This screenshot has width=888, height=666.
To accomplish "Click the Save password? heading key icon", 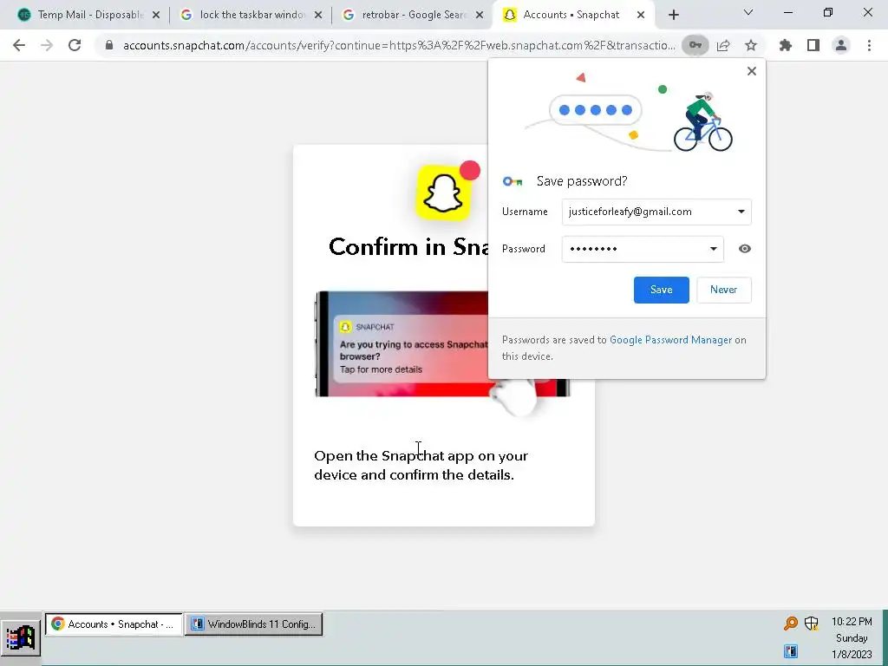I will [x=513, y=181].
